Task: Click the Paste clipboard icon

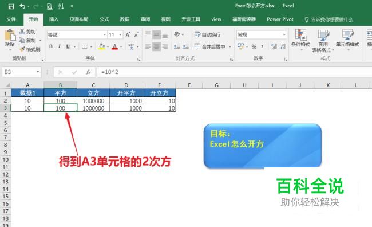Action: (x=10, y=35)
